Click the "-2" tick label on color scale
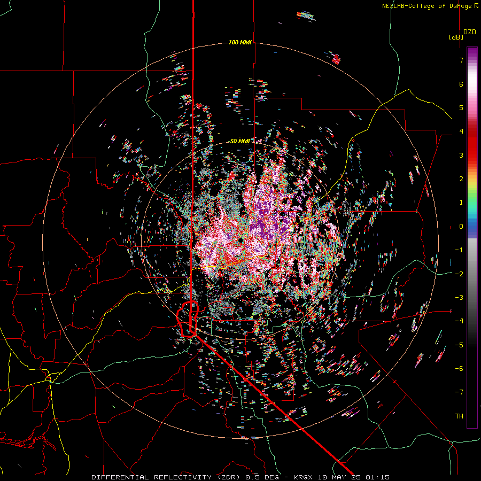The width and height of the screenshot is (481, 481). 459,274
